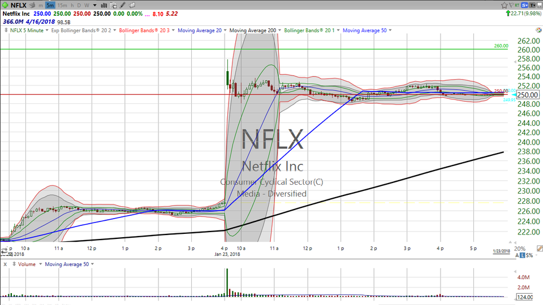
Task: Open the NFLX 5 Minute plot dropdown
Action: coord(47,30)
